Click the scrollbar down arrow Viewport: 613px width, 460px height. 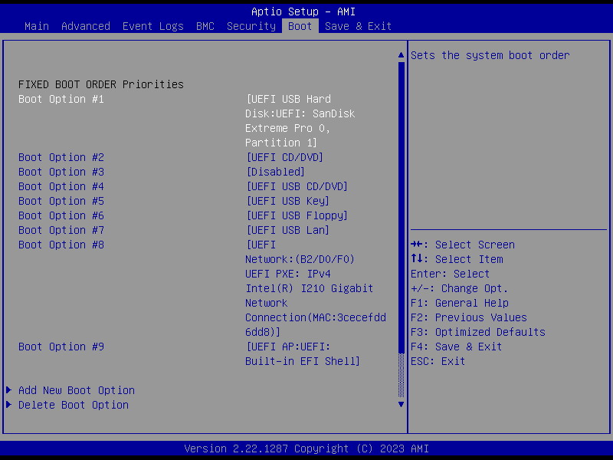coord(401,405)
